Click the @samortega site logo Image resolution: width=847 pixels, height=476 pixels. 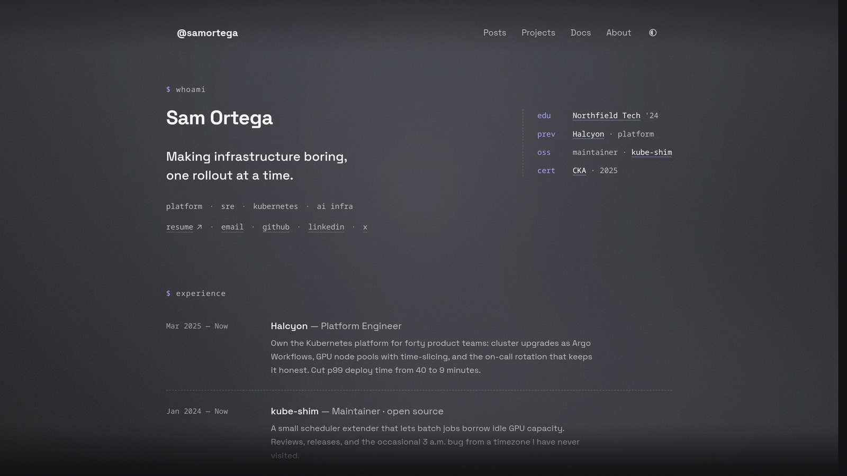pos(207,33)
